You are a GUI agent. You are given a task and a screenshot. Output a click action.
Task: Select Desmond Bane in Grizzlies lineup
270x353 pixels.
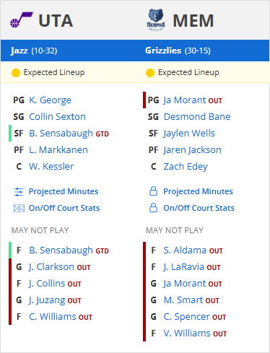(197, 117)
